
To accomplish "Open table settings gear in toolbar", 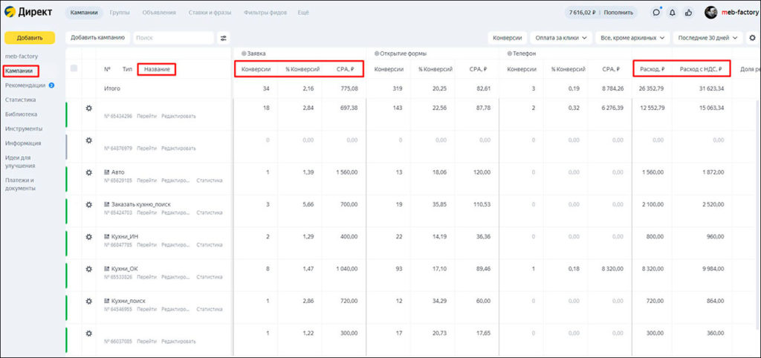I will point(752,37).
